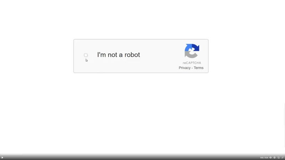Click the light blue arrow of reCAPTCHA logo

point(188,47)
